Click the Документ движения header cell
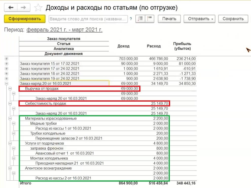 coord(64,54)
